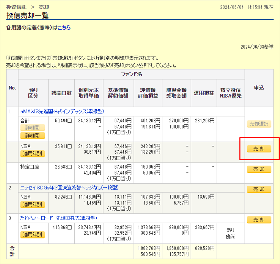This screenshot has width=280, height=264.
Task: Click 適用年別 for the ニッセイSDGs fund
Action: [32, 204]
